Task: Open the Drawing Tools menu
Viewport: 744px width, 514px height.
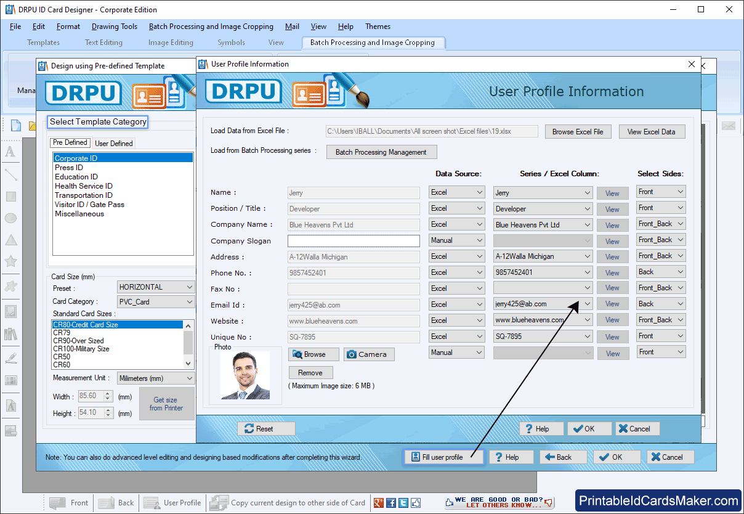Action: [x=115, y=27]
